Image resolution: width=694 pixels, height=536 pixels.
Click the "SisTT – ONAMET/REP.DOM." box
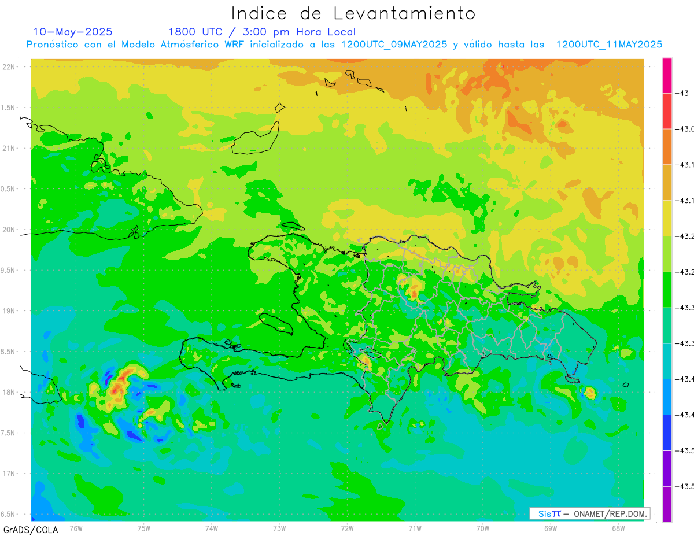(x=589, y=513)
